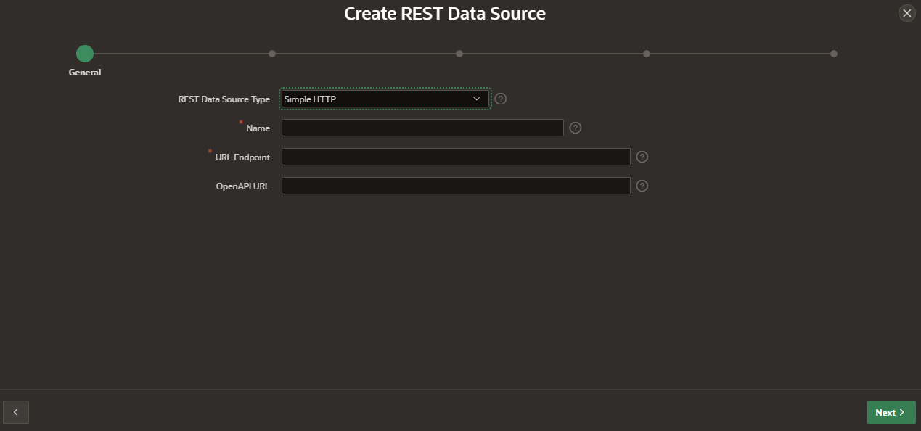This screenshot has height=431, width=921.
Task: Click inside the Name input field
Action: [422, 128]
